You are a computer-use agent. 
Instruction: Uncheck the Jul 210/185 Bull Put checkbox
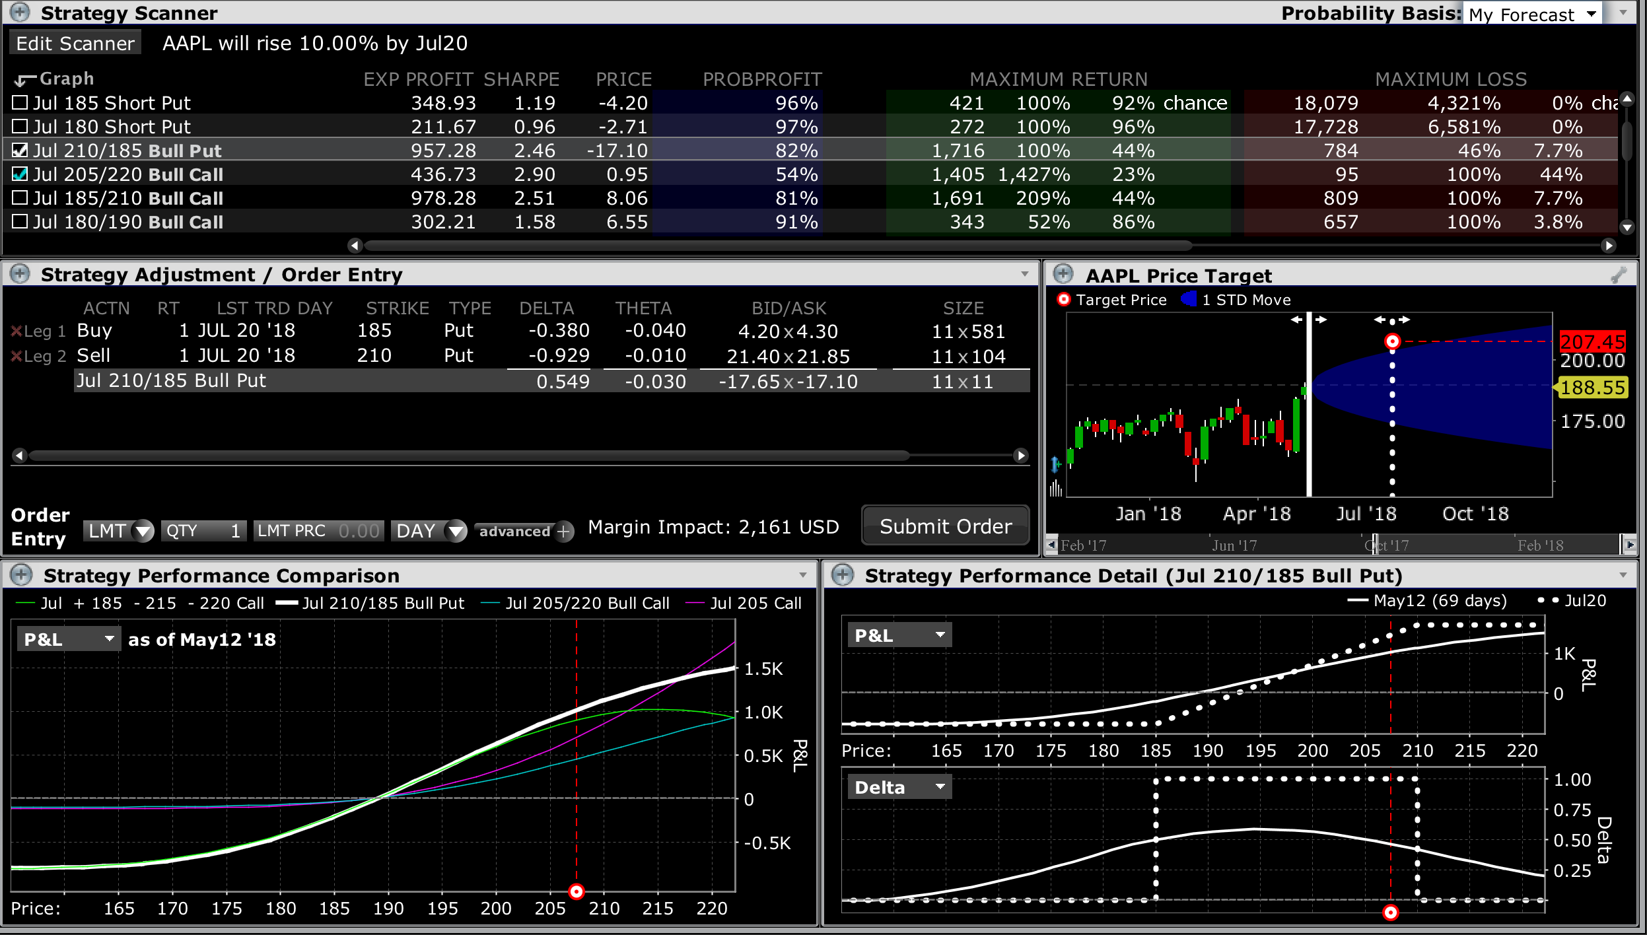coord(20,150)
